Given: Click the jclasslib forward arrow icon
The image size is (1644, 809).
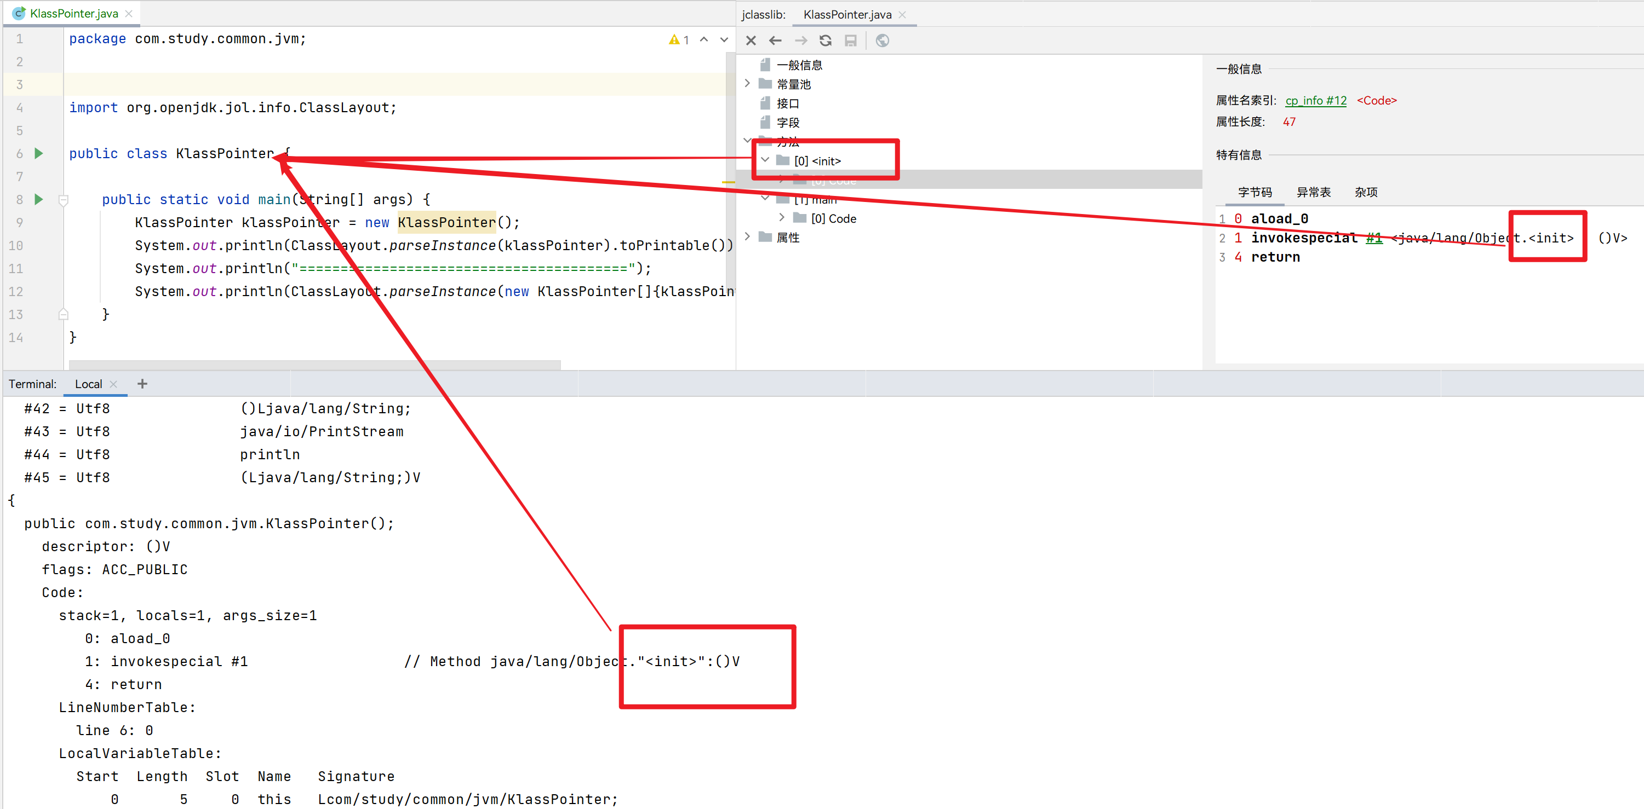Looking at the screenshot, I should (x=800, y=41).
